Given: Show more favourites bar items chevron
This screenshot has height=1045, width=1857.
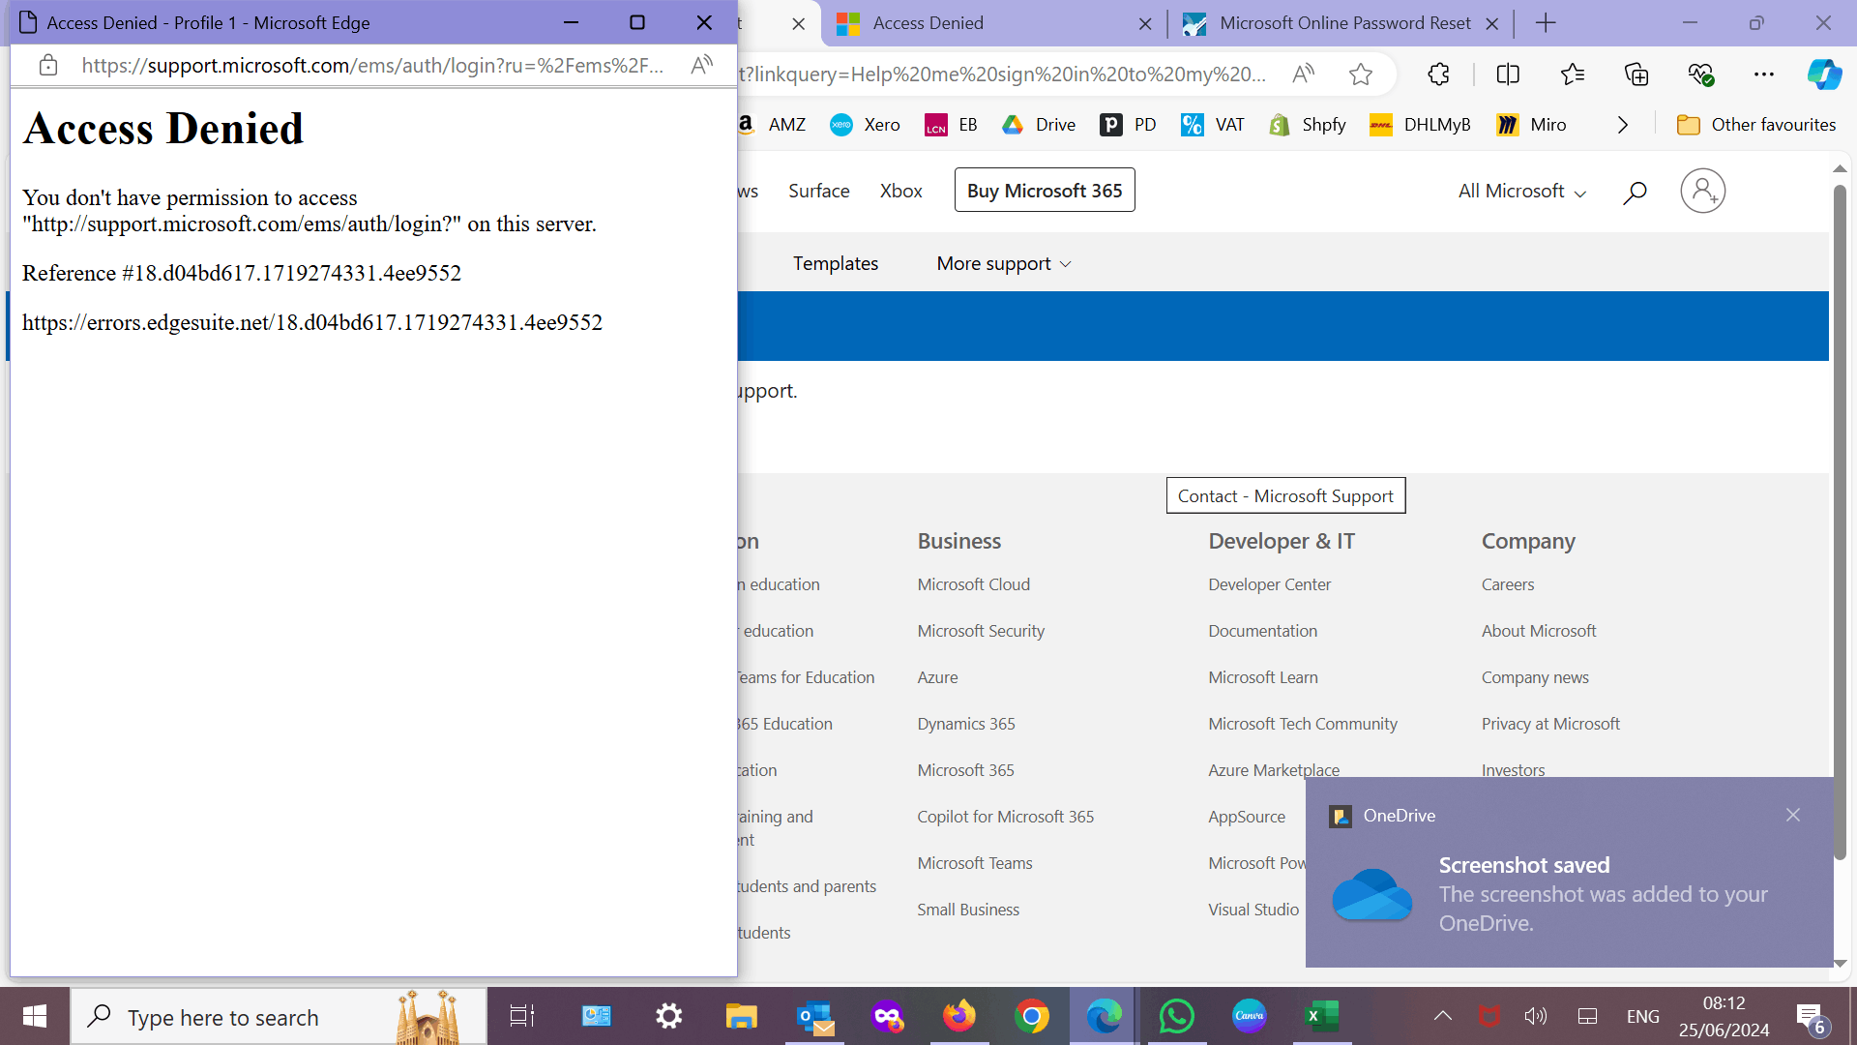Looking at the screenshot, I should tap(1623, 125).
